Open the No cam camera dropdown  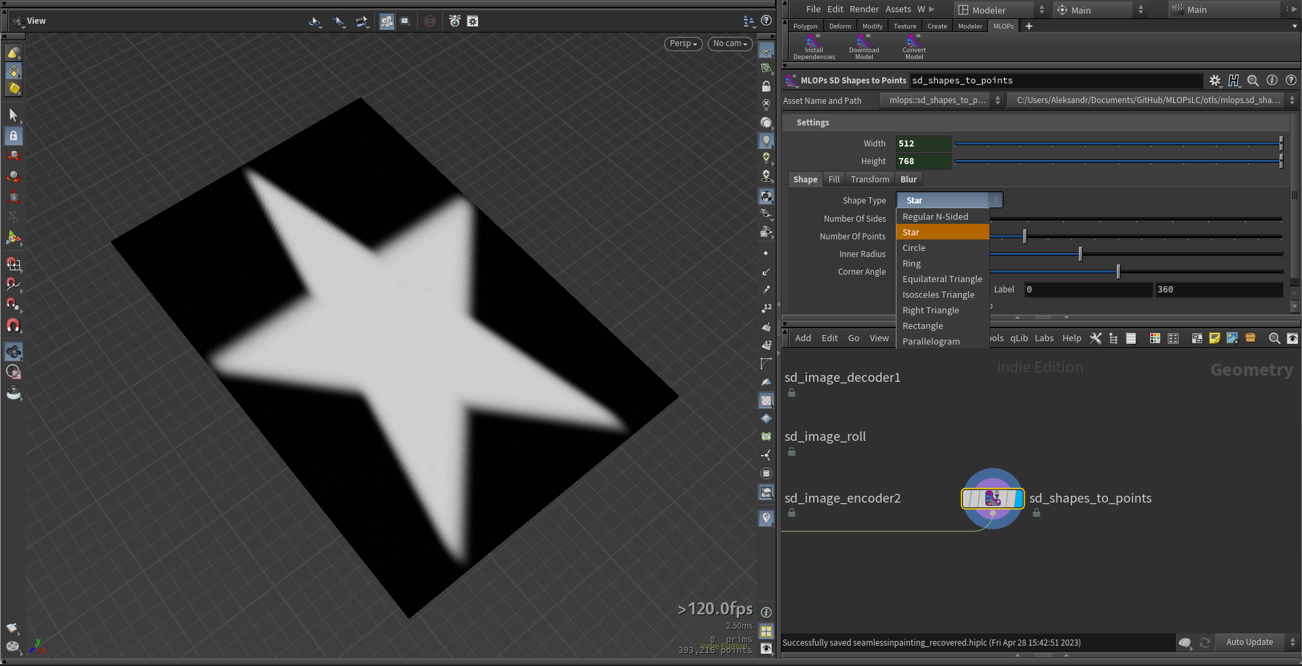pyautogui.click(x=730, y=43)
